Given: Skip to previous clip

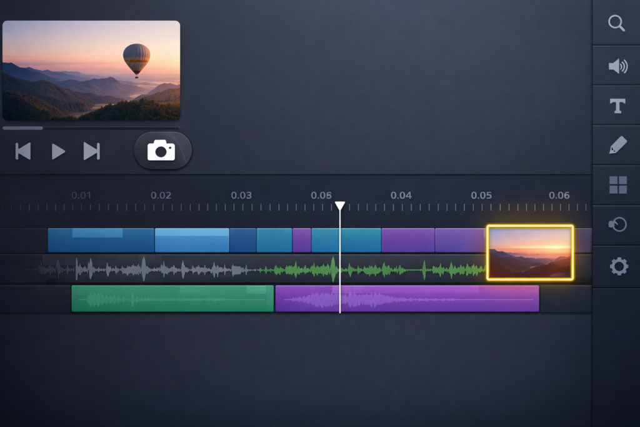Looking at the screenshot, I should (23, 151).
